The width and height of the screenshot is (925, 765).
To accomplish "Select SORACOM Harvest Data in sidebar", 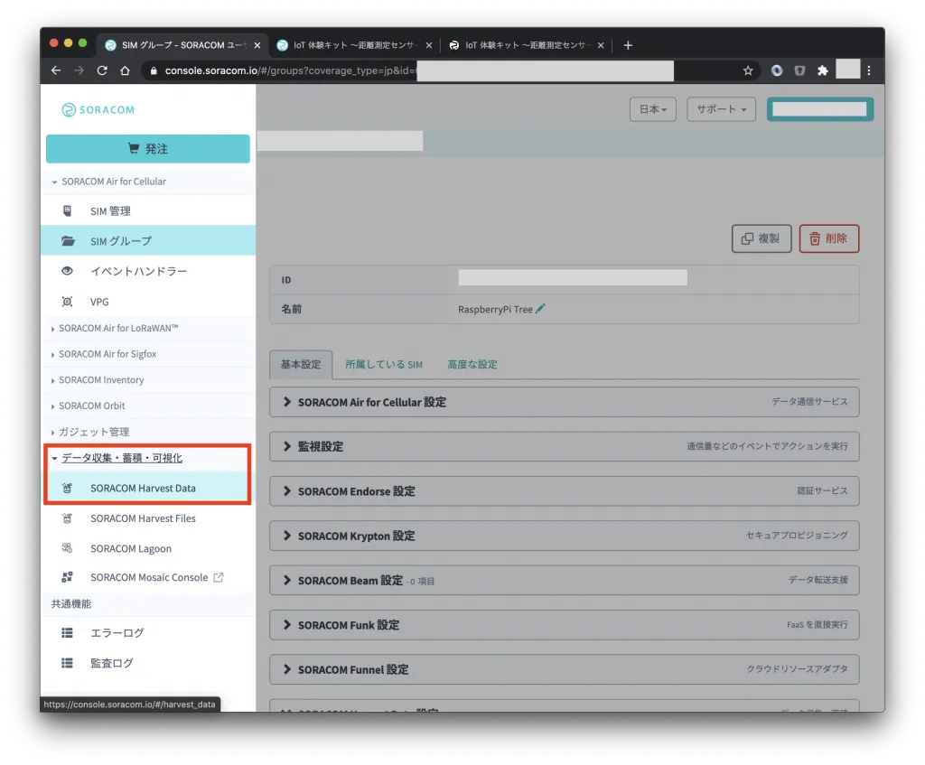I will pos(143,489).
